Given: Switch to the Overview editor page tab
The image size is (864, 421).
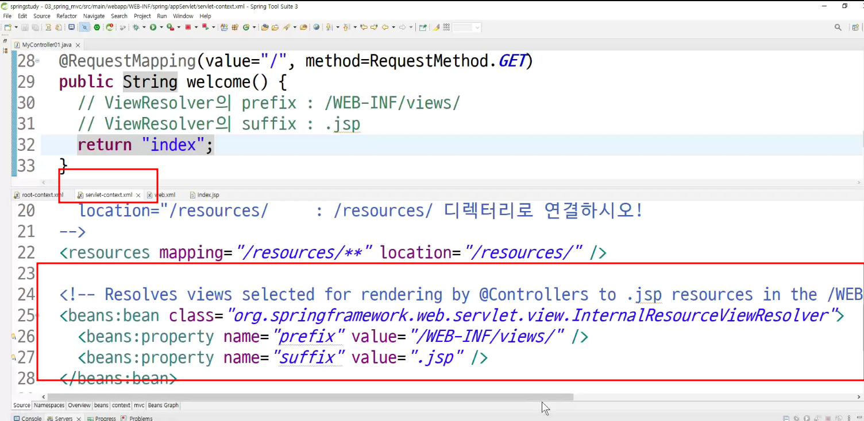Looking at the screenshot, I should click(79, 406).
